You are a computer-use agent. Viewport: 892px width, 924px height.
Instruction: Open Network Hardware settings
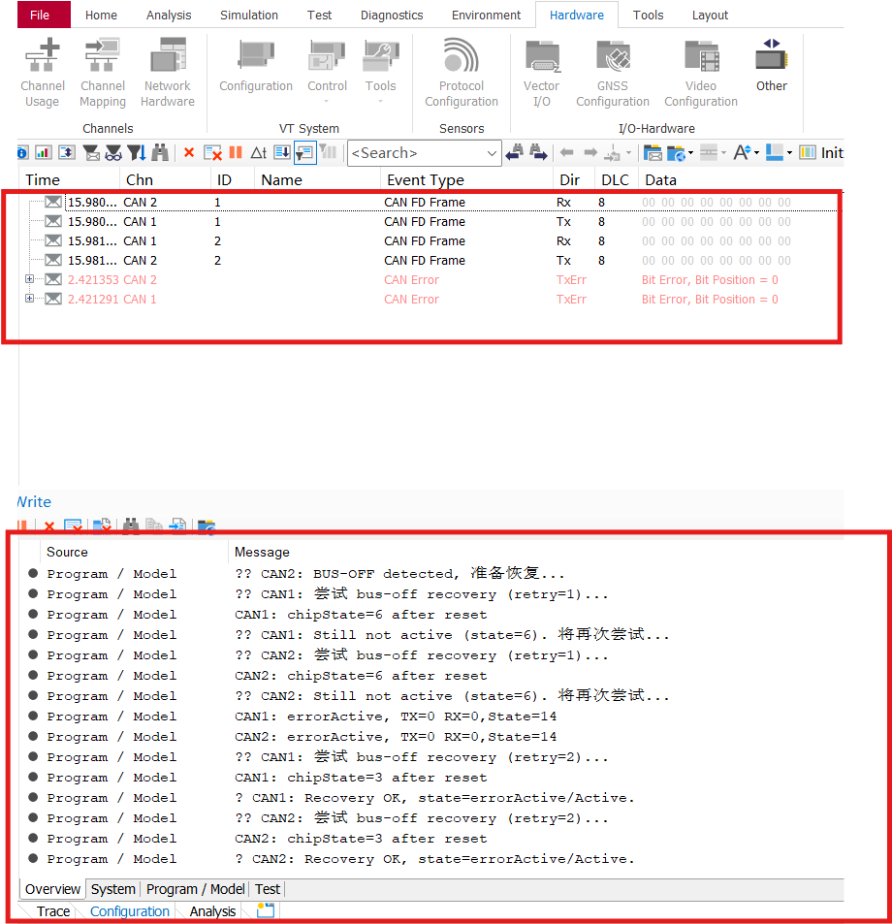(167, 70)
